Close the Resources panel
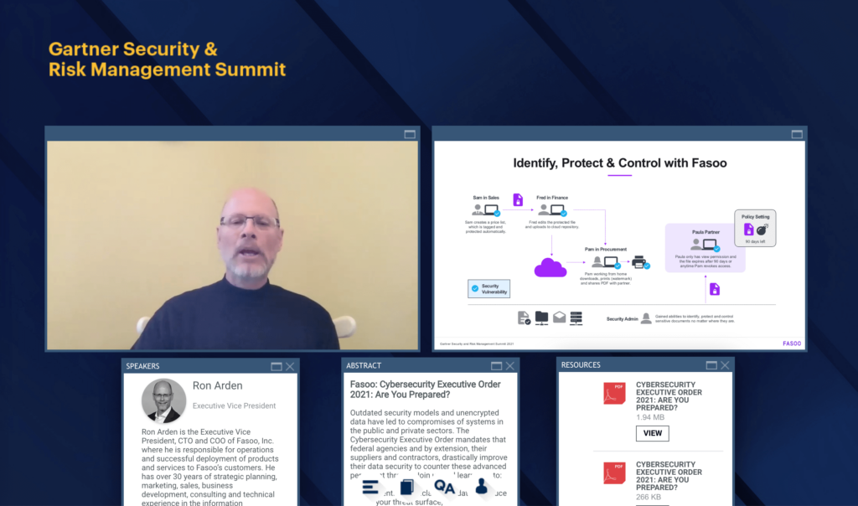 point(725,366)
